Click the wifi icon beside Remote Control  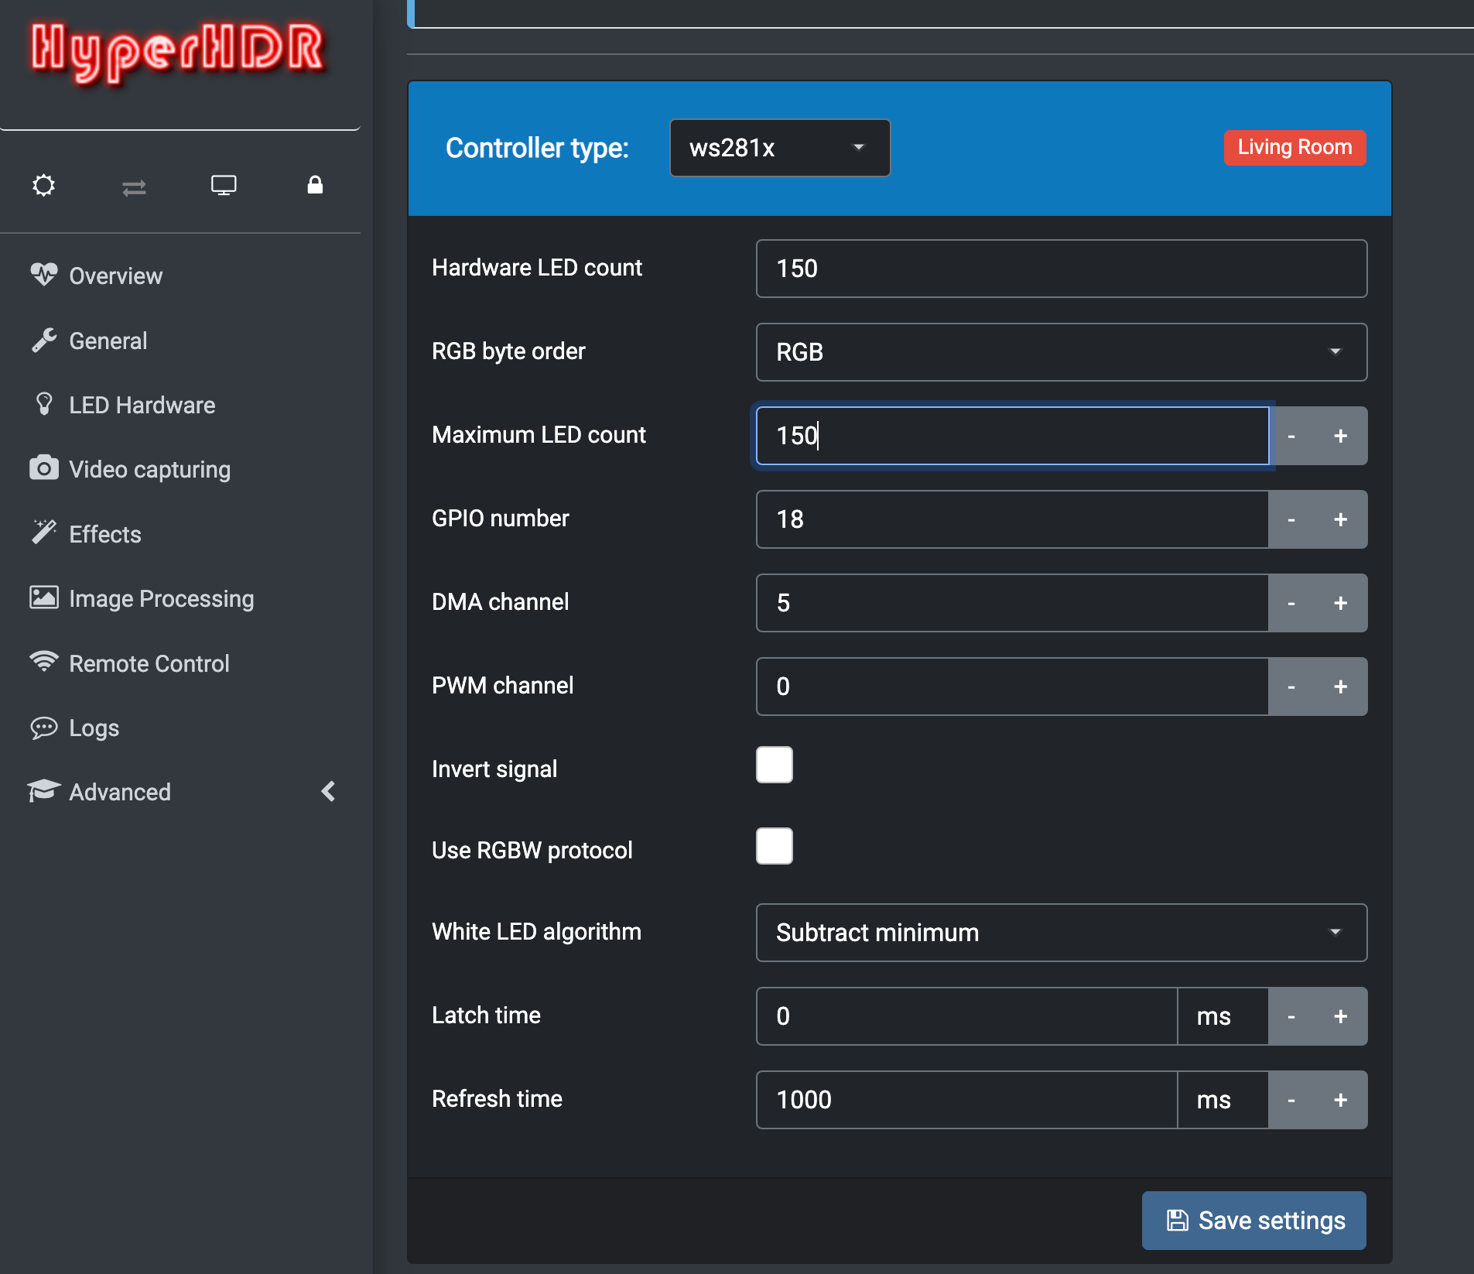(x=44, y=662)
